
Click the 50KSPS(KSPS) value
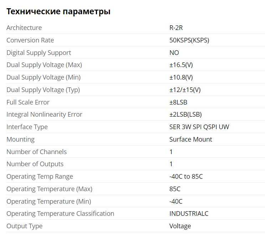(x=189, y=40)
